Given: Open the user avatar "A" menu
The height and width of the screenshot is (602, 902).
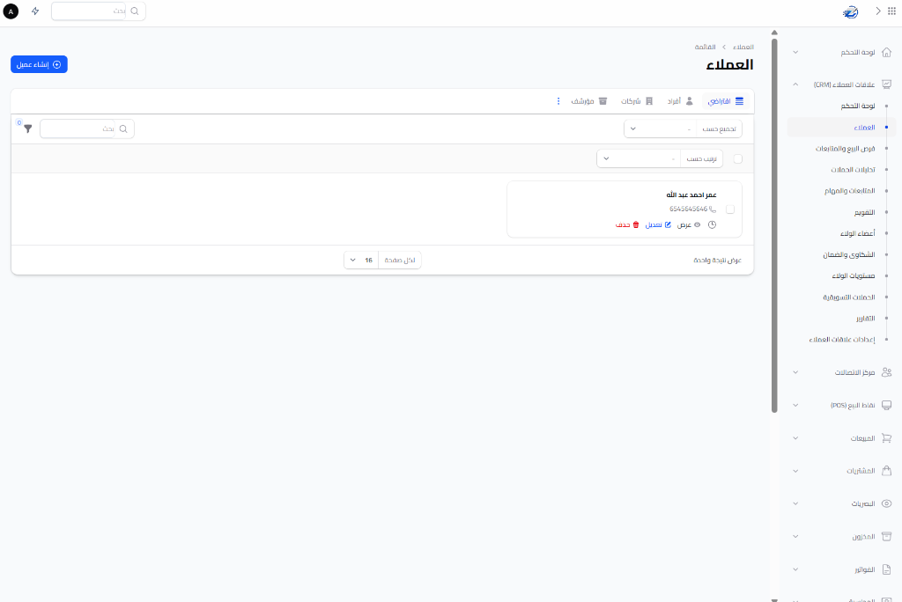Looking at the screenshot, I should click(11, 11).
